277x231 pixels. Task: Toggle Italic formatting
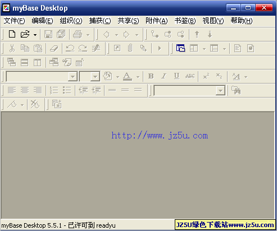[x=164, y=76]
